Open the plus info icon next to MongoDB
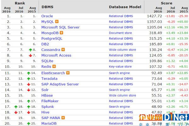Image resolution: width=189 pixels, height=126 pixels. (61, 33)
